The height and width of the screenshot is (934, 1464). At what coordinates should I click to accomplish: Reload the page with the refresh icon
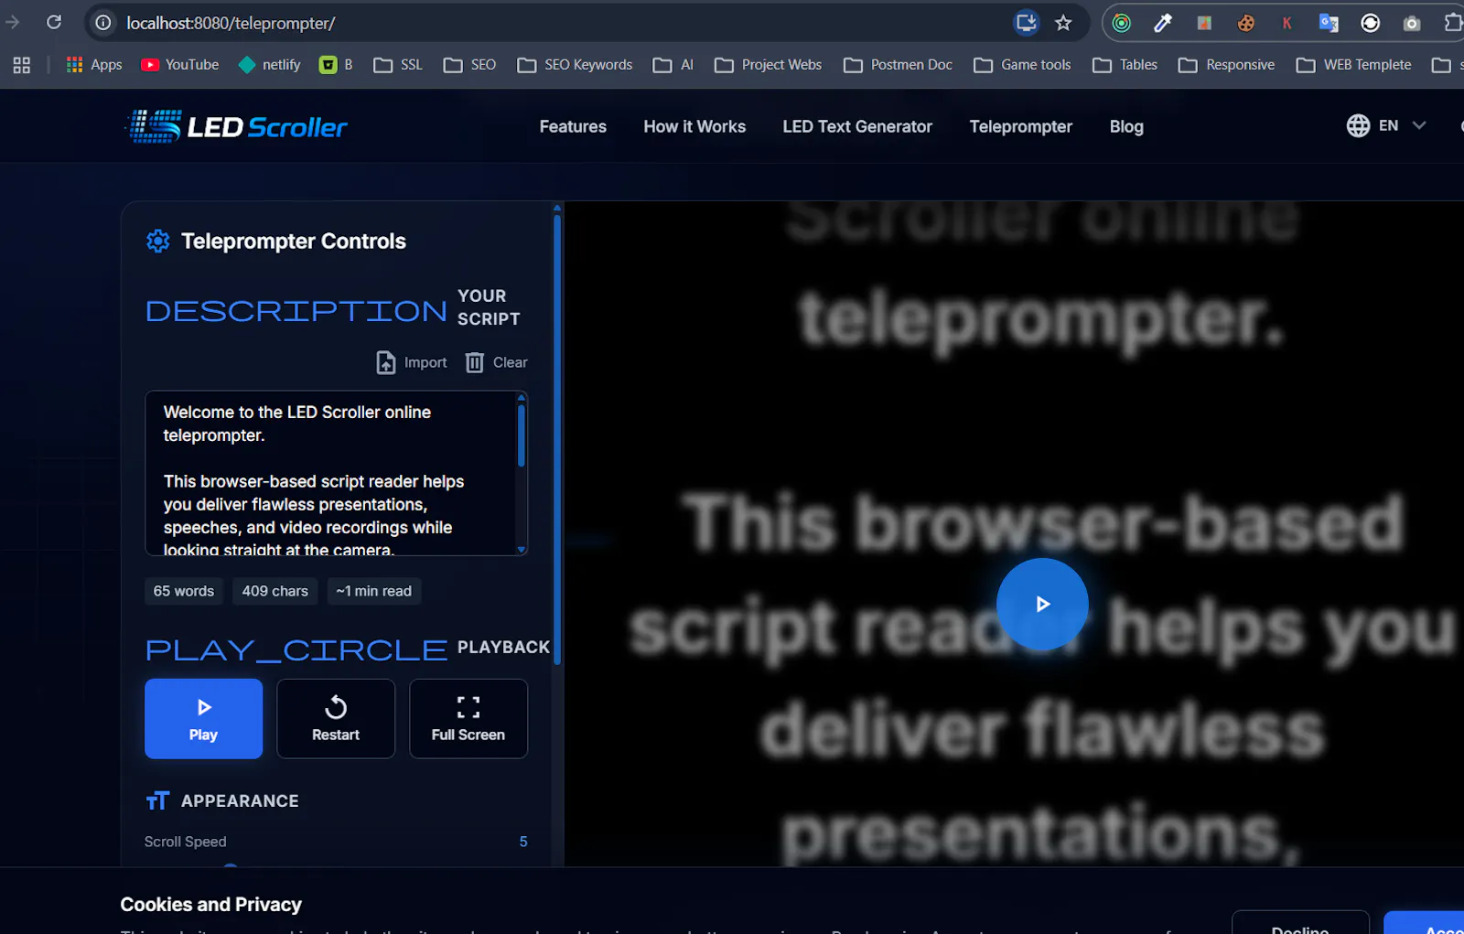tap(54, 22)
